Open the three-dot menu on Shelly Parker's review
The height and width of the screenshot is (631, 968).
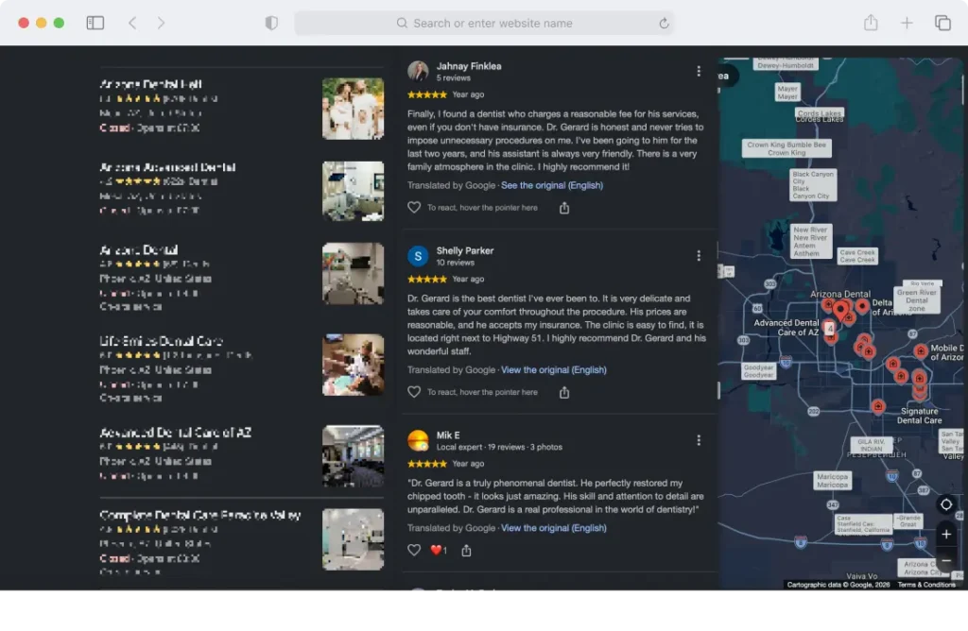(x=699, y=255)
